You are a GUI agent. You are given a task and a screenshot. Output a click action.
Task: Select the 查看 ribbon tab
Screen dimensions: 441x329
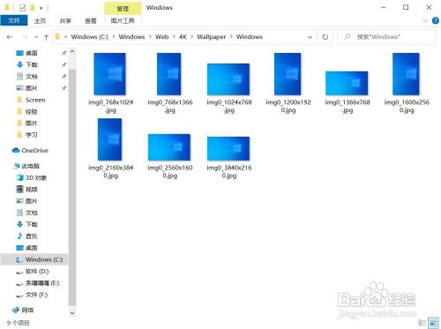click(91, 21)
